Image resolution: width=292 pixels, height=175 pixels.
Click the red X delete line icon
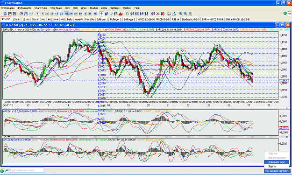tap(158, 14)
